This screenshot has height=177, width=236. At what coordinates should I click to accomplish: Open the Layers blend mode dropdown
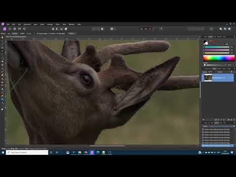pyautogui.click(x=220, y=72)
